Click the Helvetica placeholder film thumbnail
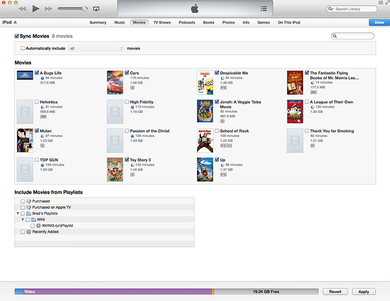390x301 pixels. pyautogui.click(x=25, y=112)
